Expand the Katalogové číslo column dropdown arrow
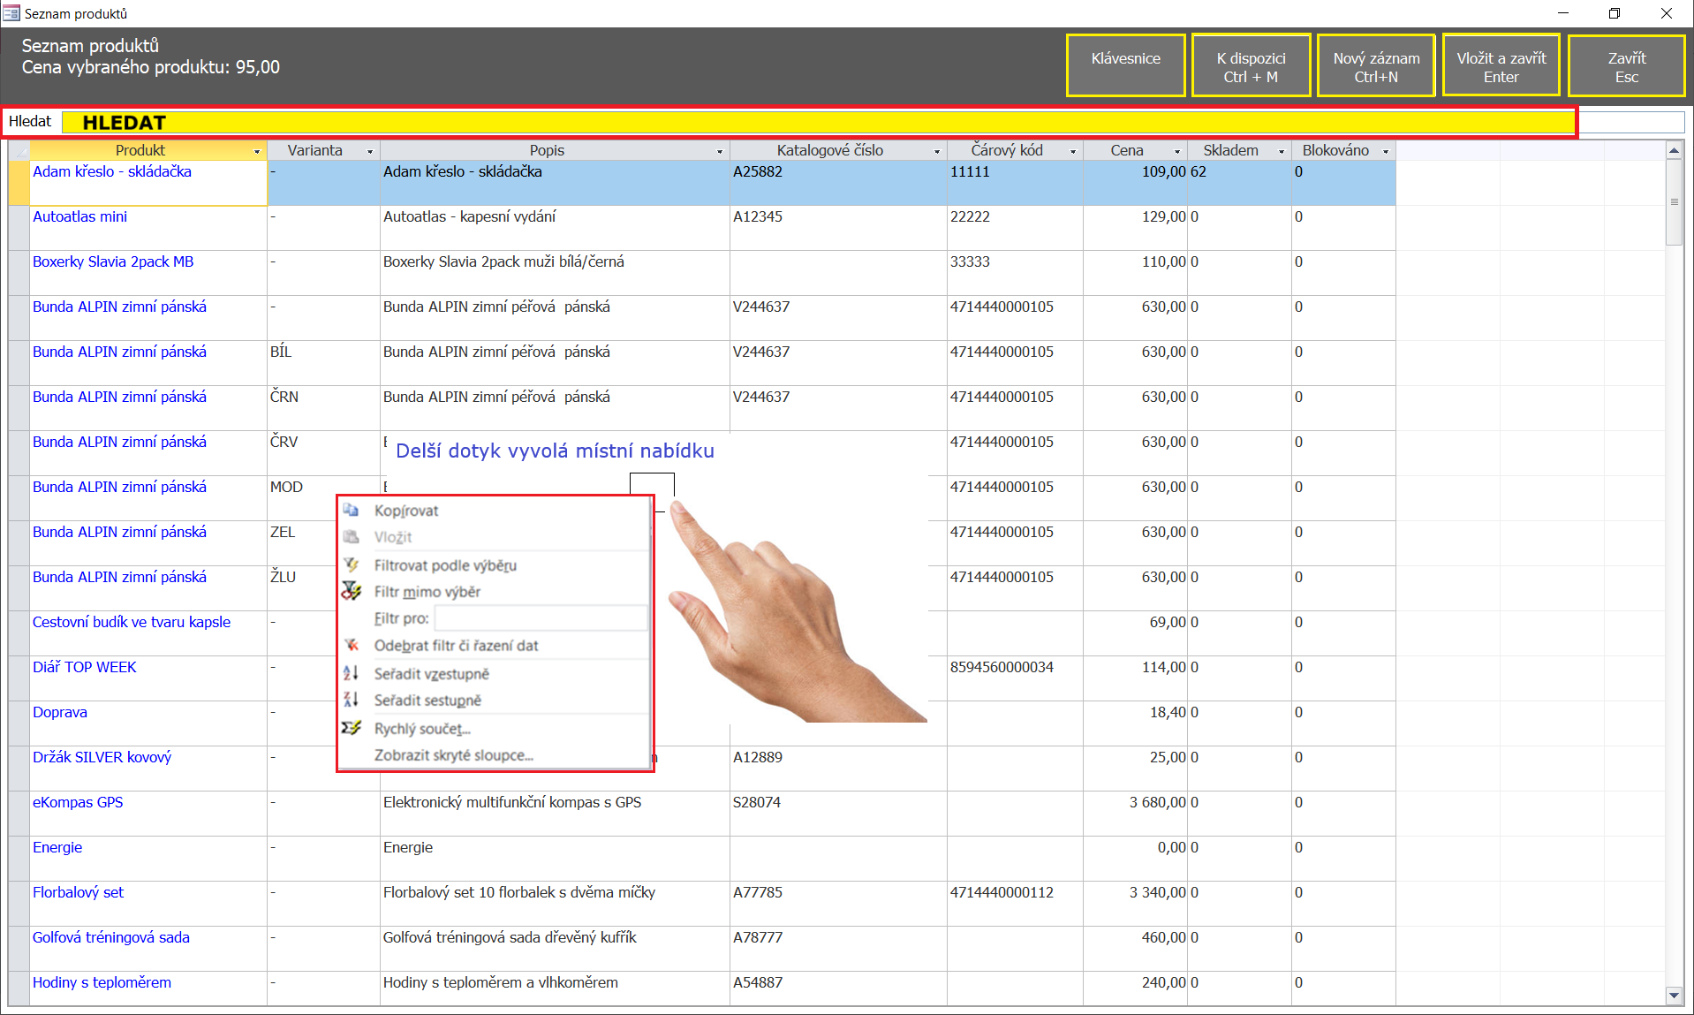This screenshot has width=1694, height=1015. pyautogui.click(x=937, y=152)
